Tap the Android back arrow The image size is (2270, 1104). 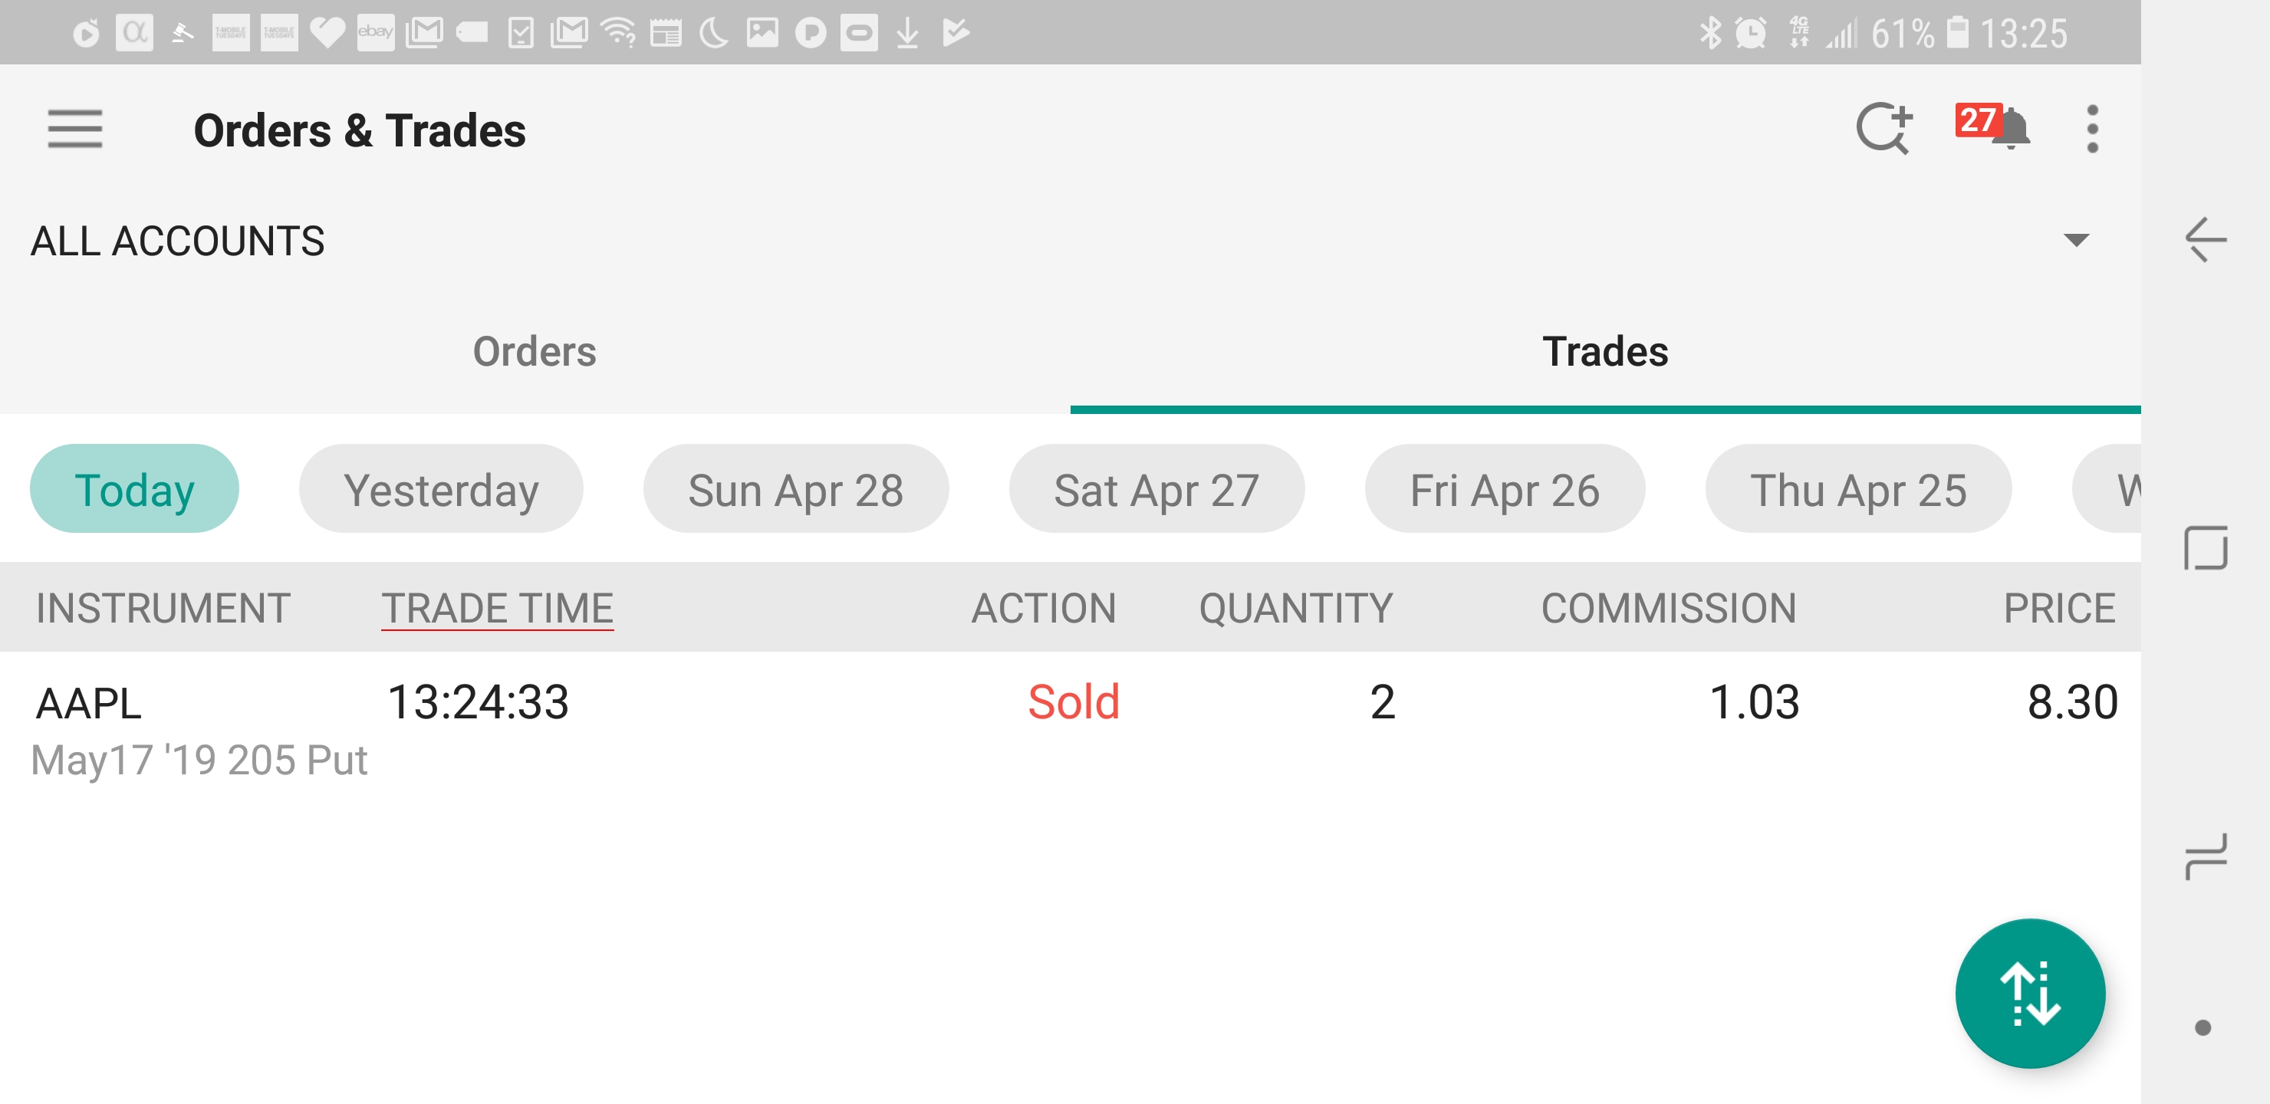pos(2206,240)
